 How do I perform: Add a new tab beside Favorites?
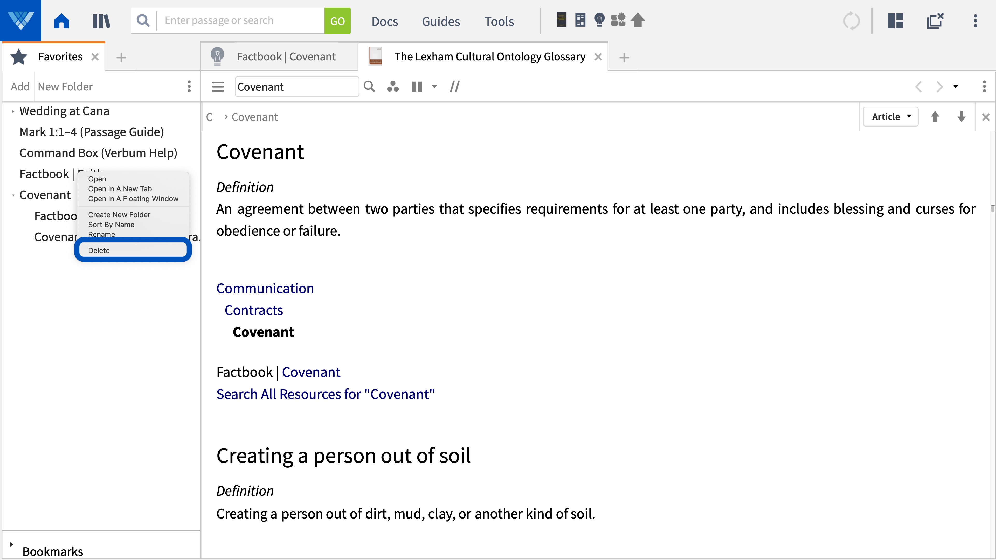121,58
